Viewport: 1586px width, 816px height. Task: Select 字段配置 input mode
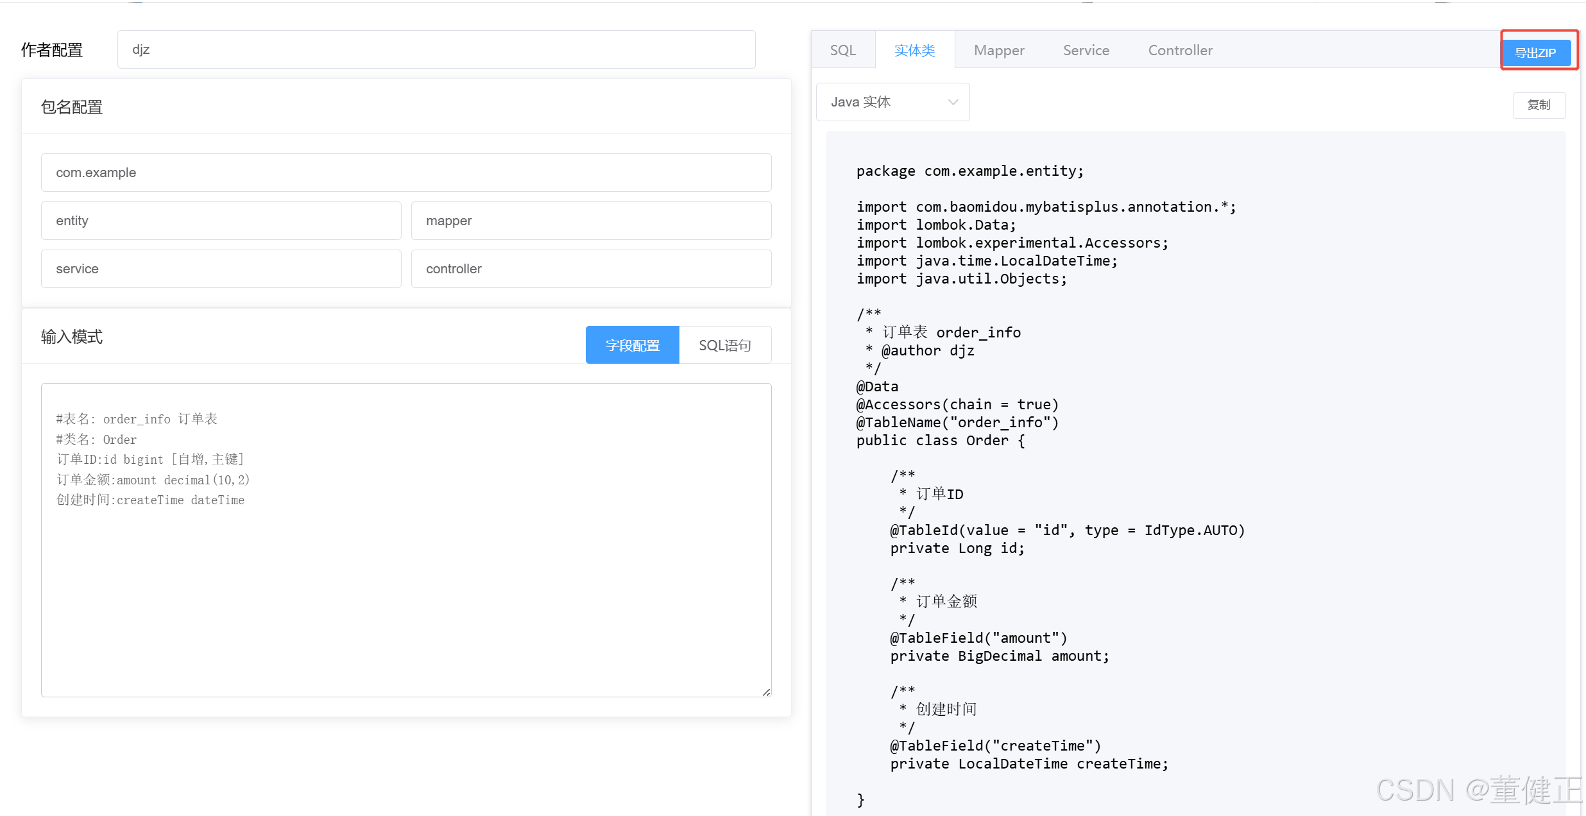pyautogui.click(x=632, y=345)
